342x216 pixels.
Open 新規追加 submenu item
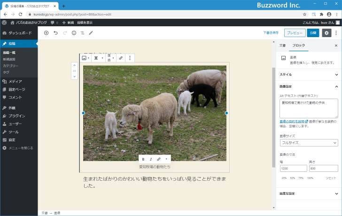[9, 59]
